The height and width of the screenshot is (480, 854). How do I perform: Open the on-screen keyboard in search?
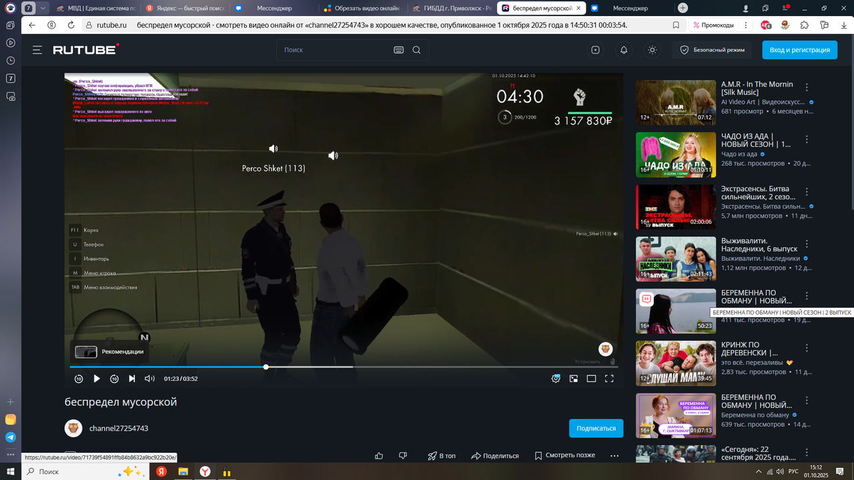click(x=399, y=50)
